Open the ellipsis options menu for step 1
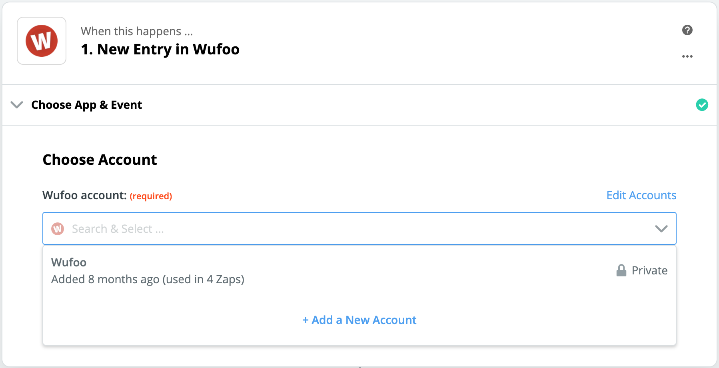Viewport: 719px width, 368px height. 687,56
